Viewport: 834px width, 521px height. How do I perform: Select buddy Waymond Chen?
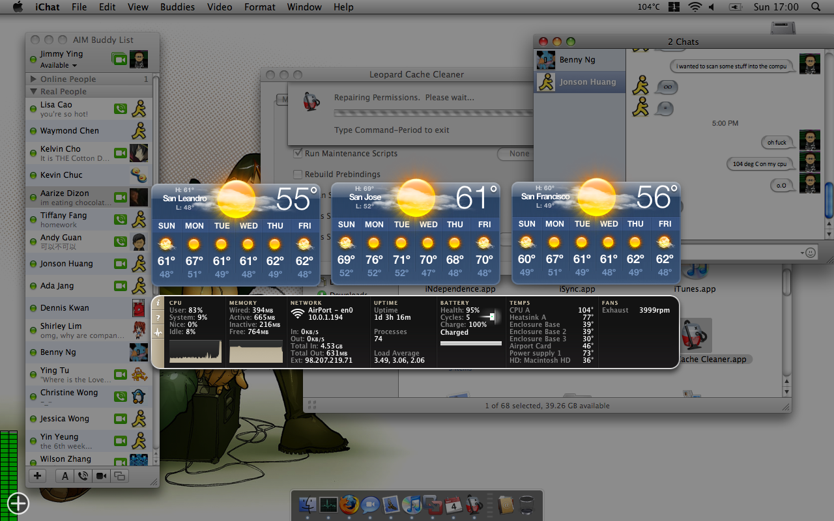(89, 131)
